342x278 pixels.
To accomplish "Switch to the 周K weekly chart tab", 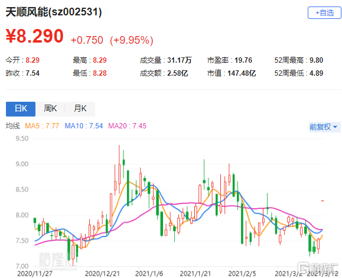I will 50,109.
